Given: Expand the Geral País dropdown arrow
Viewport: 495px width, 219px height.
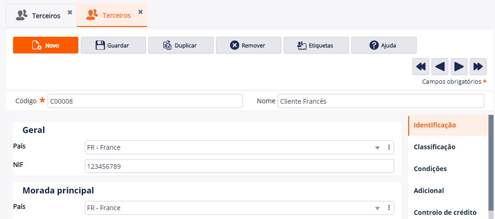Looking at the screenshot, I should [x=377, y=148].
